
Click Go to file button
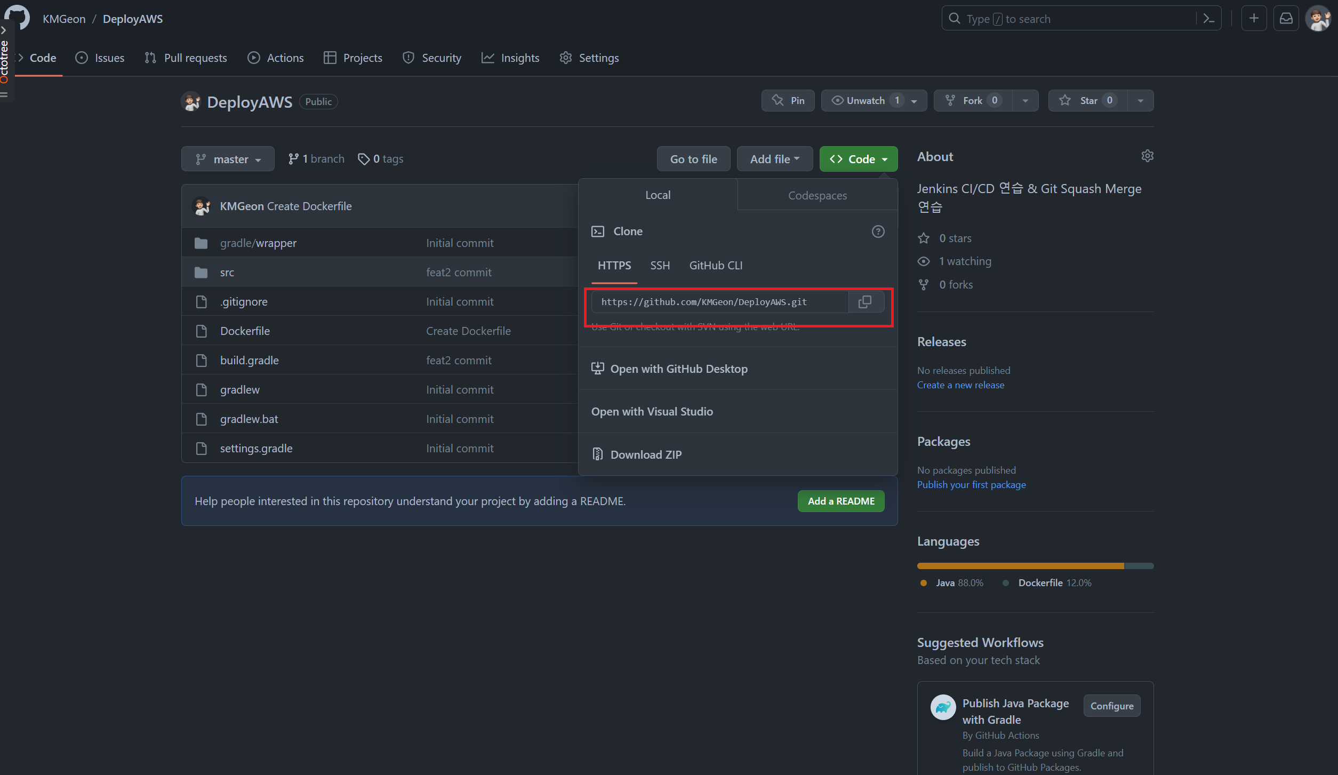tap(693, 159)
